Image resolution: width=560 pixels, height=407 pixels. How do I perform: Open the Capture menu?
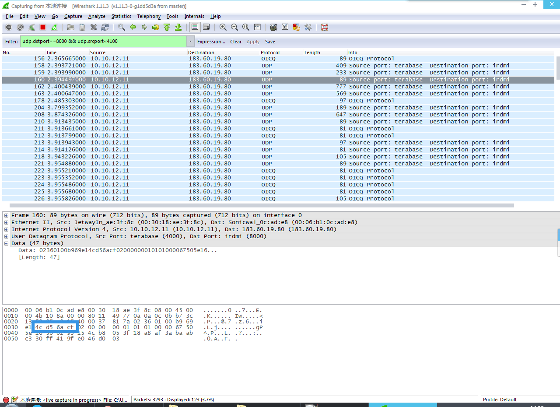[73, 16]
